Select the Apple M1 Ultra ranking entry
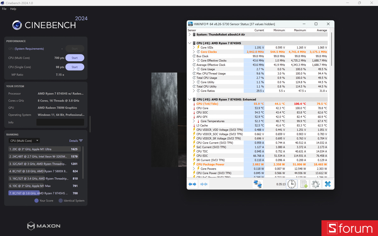Viewport: 378px width, 236px height. point(44,149)
